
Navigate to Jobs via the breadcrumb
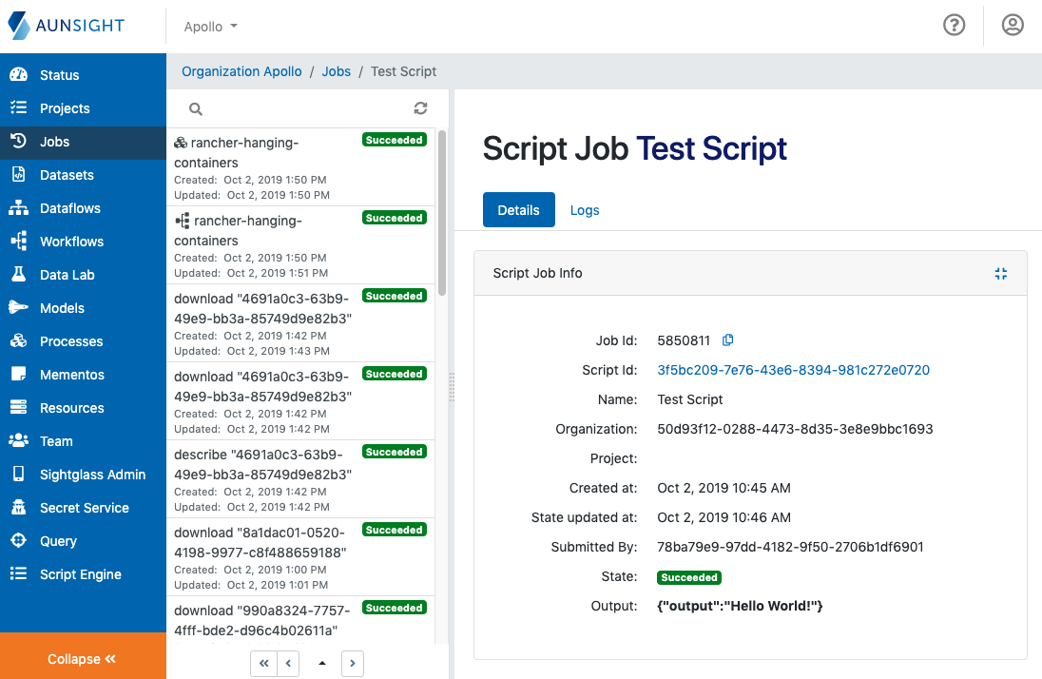(x=336, y=71)
